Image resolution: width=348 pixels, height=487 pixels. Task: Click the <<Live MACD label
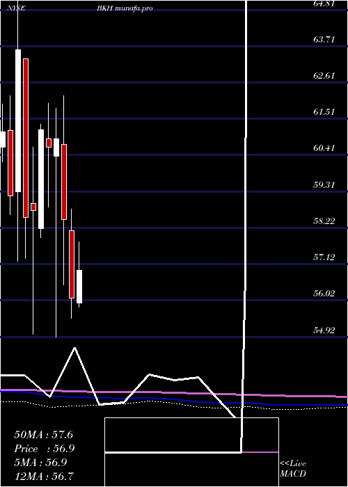[293, 468]
